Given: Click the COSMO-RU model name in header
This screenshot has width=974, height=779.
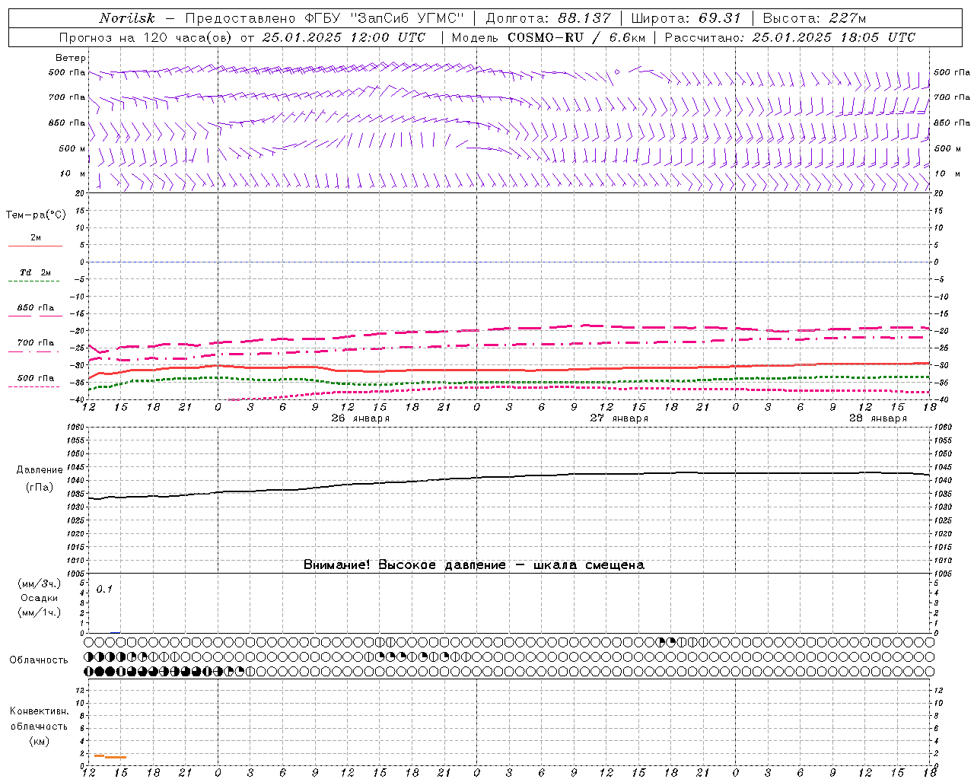Looking at the screenshot, I should [545, 37].
